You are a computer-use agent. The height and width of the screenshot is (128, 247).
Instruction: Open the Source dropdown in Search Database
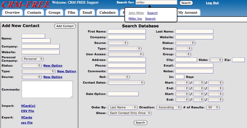click(x=118, y=43)
